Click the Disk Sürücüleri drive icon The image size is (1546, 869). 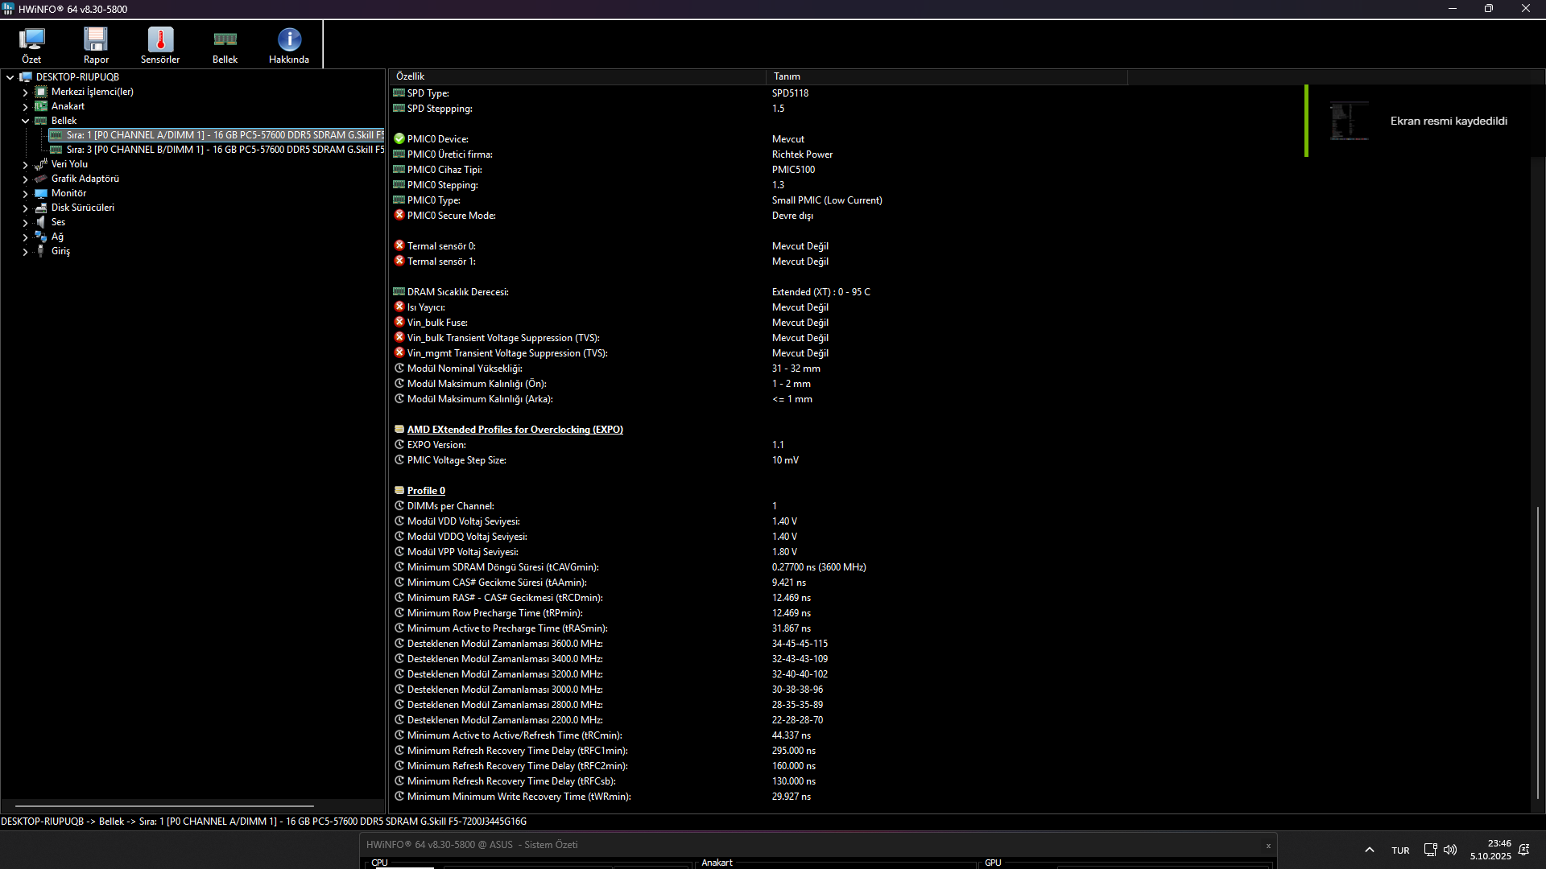point(41,208)
